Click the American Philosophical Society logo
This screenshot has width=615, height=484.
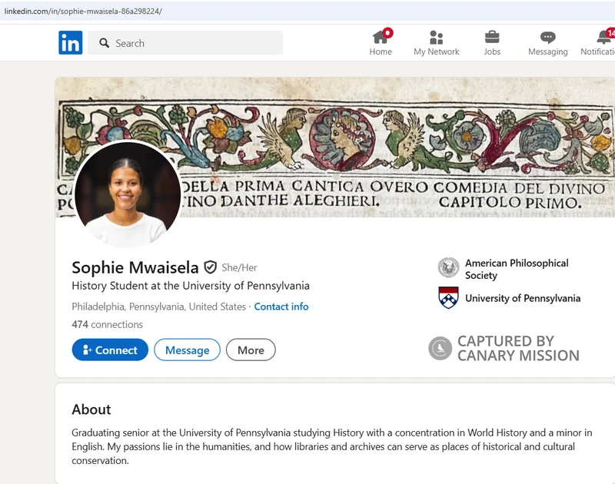(x=448, y=268)
